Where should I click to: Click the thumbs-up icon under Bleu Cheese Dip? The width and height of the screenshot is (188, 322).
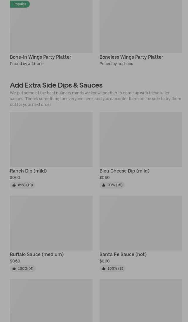[x=104, y=185]
